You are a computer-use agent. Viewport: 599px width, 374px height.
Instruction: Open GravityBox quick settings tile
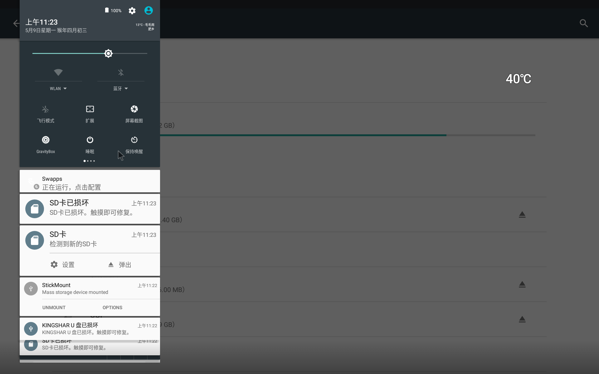46,140
